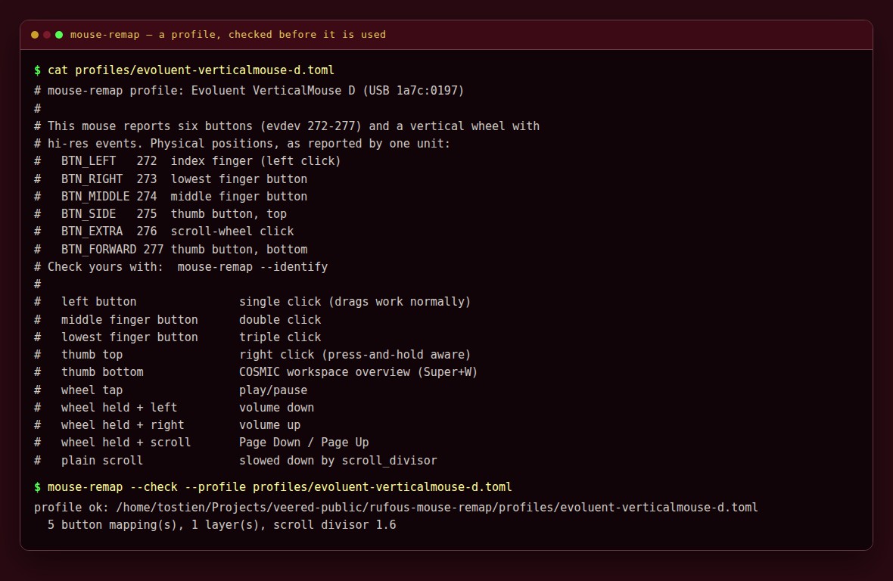
Task: Click the 'wheel held + scroll' label
Action: click(x=126, y=442)
